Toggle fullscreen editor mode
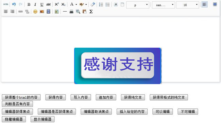 (x=215, y=4)
